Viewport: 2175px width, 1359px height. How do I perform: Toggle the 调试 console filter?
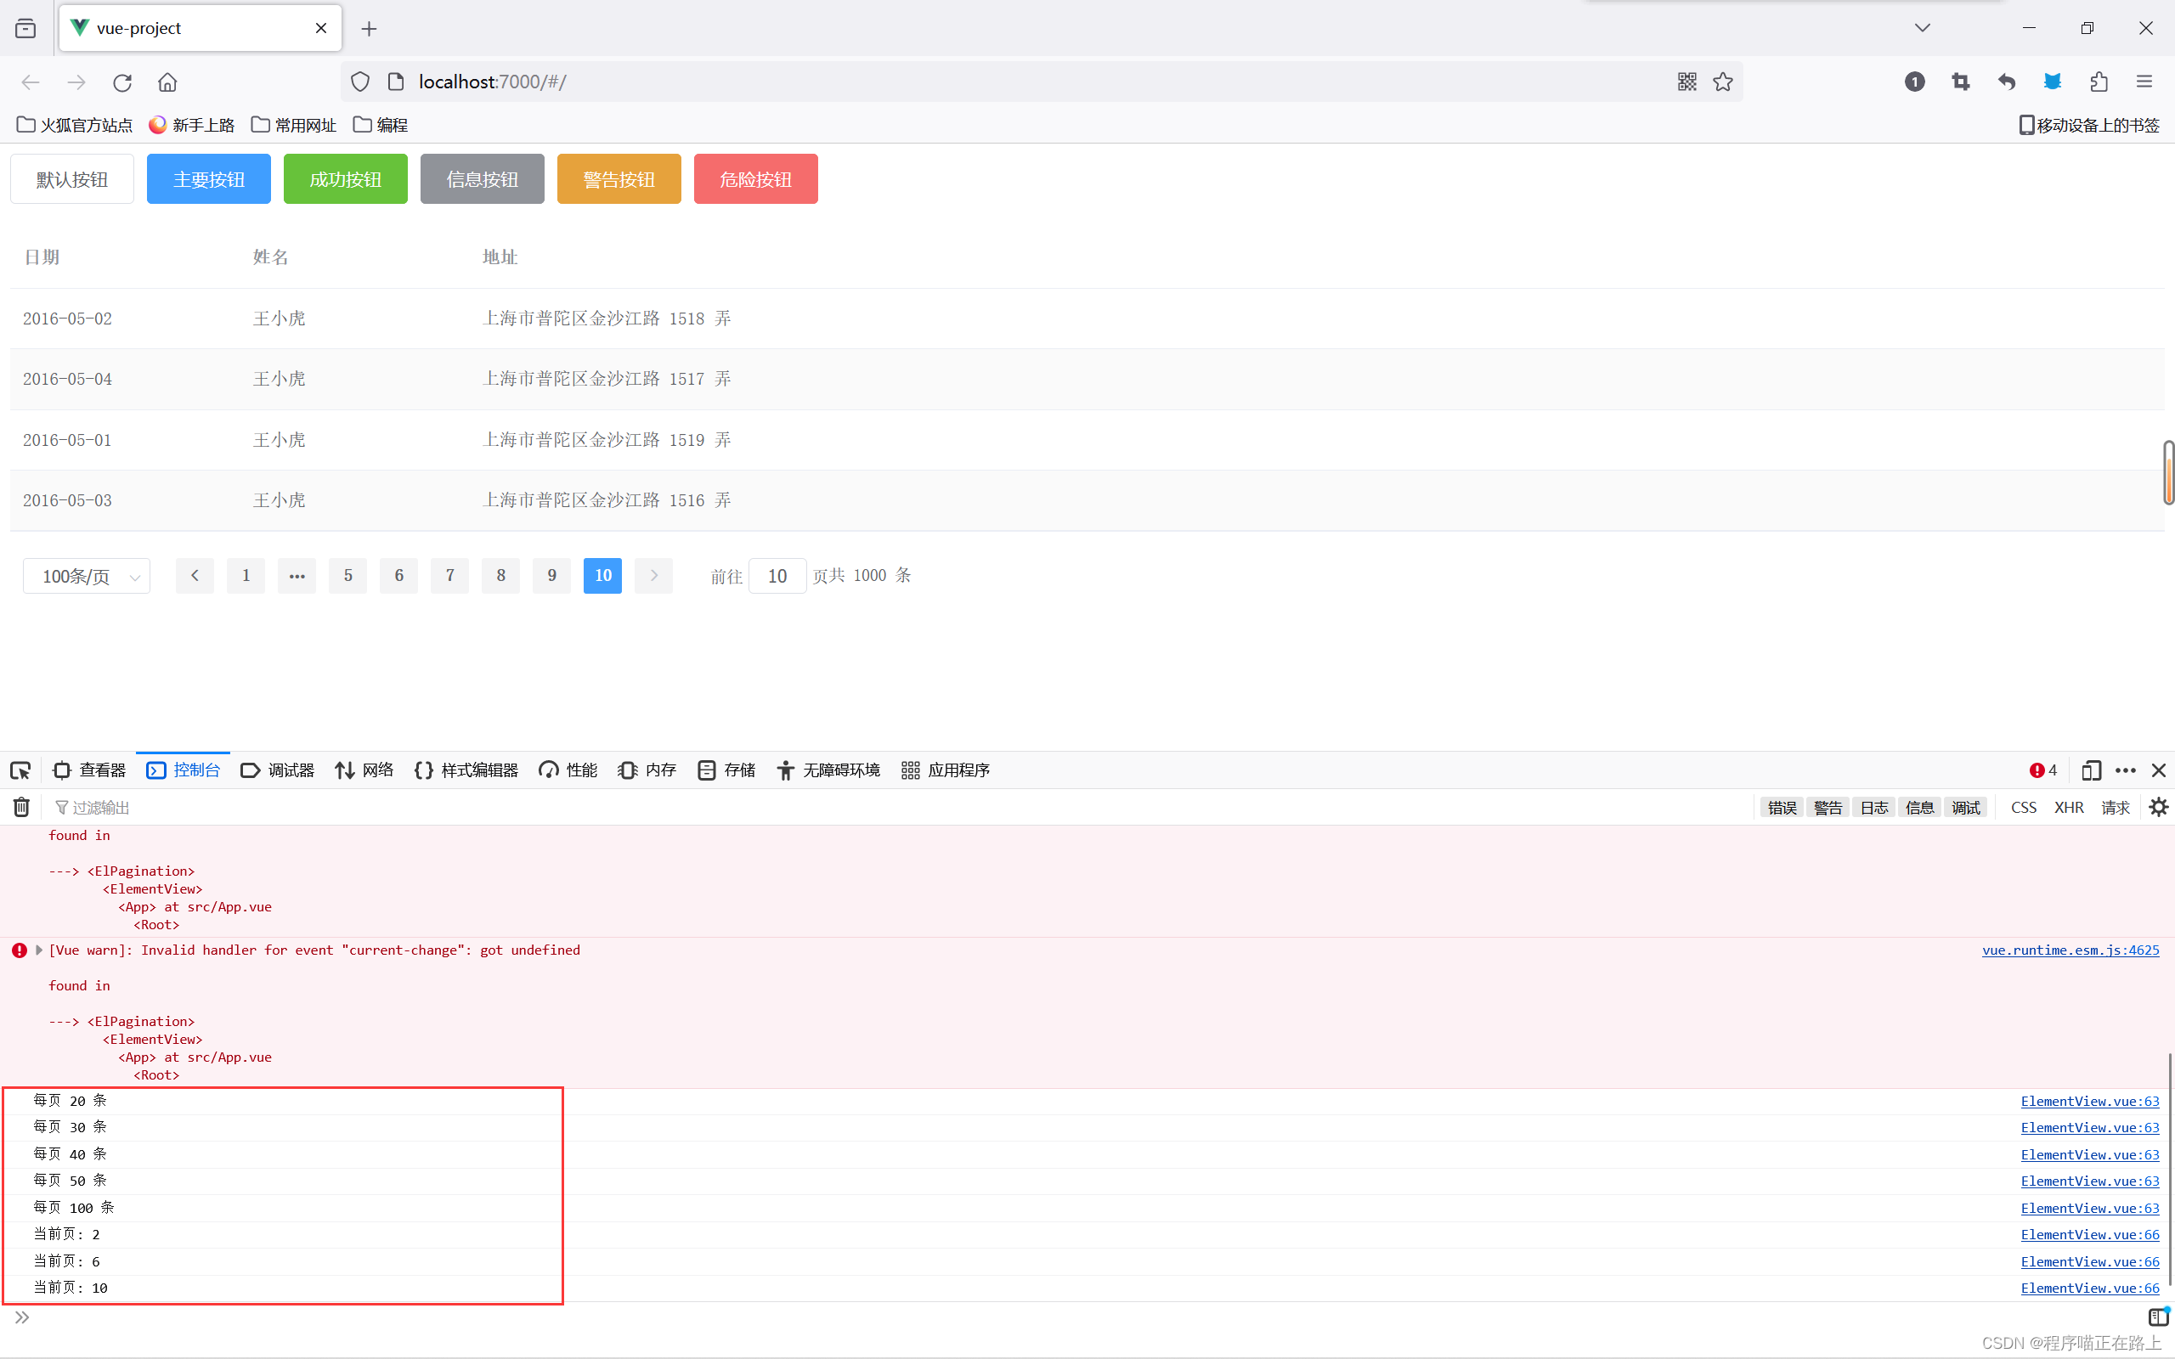[1966, 808]
